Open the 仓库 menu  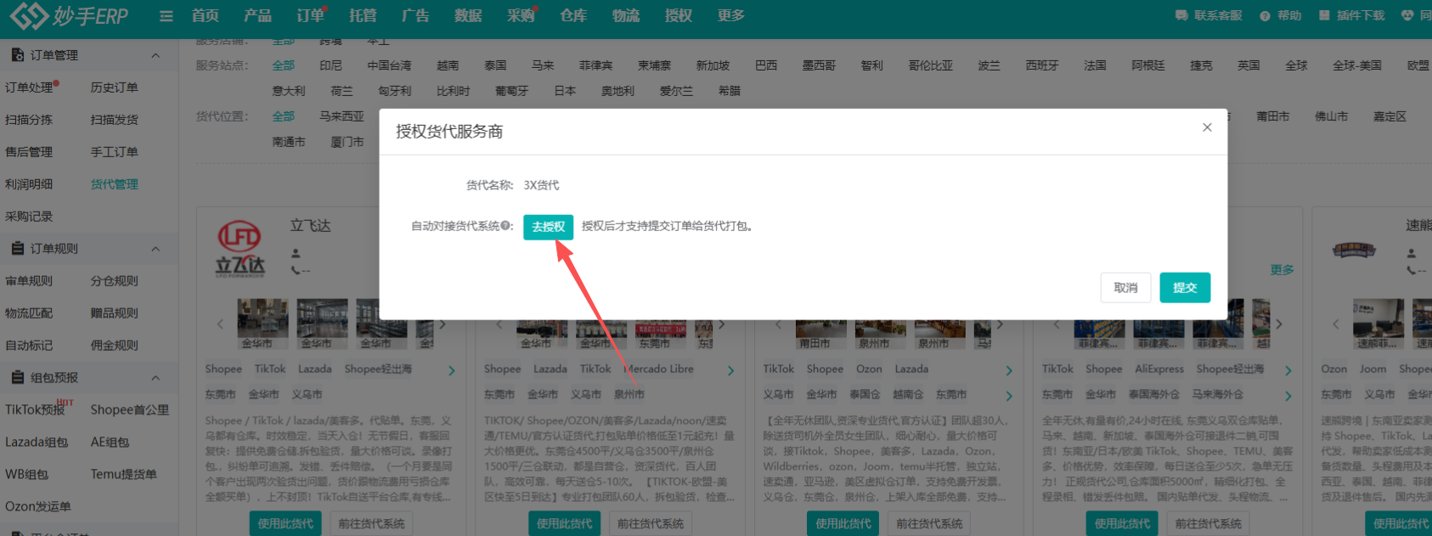(573, 15)
